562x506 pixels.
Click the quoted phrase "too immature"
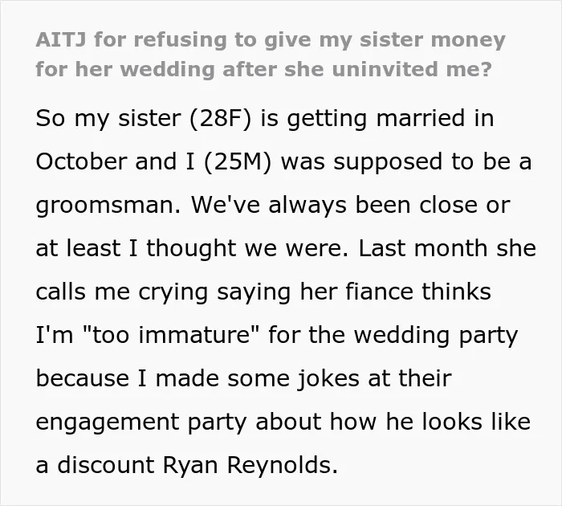[170, 335]
